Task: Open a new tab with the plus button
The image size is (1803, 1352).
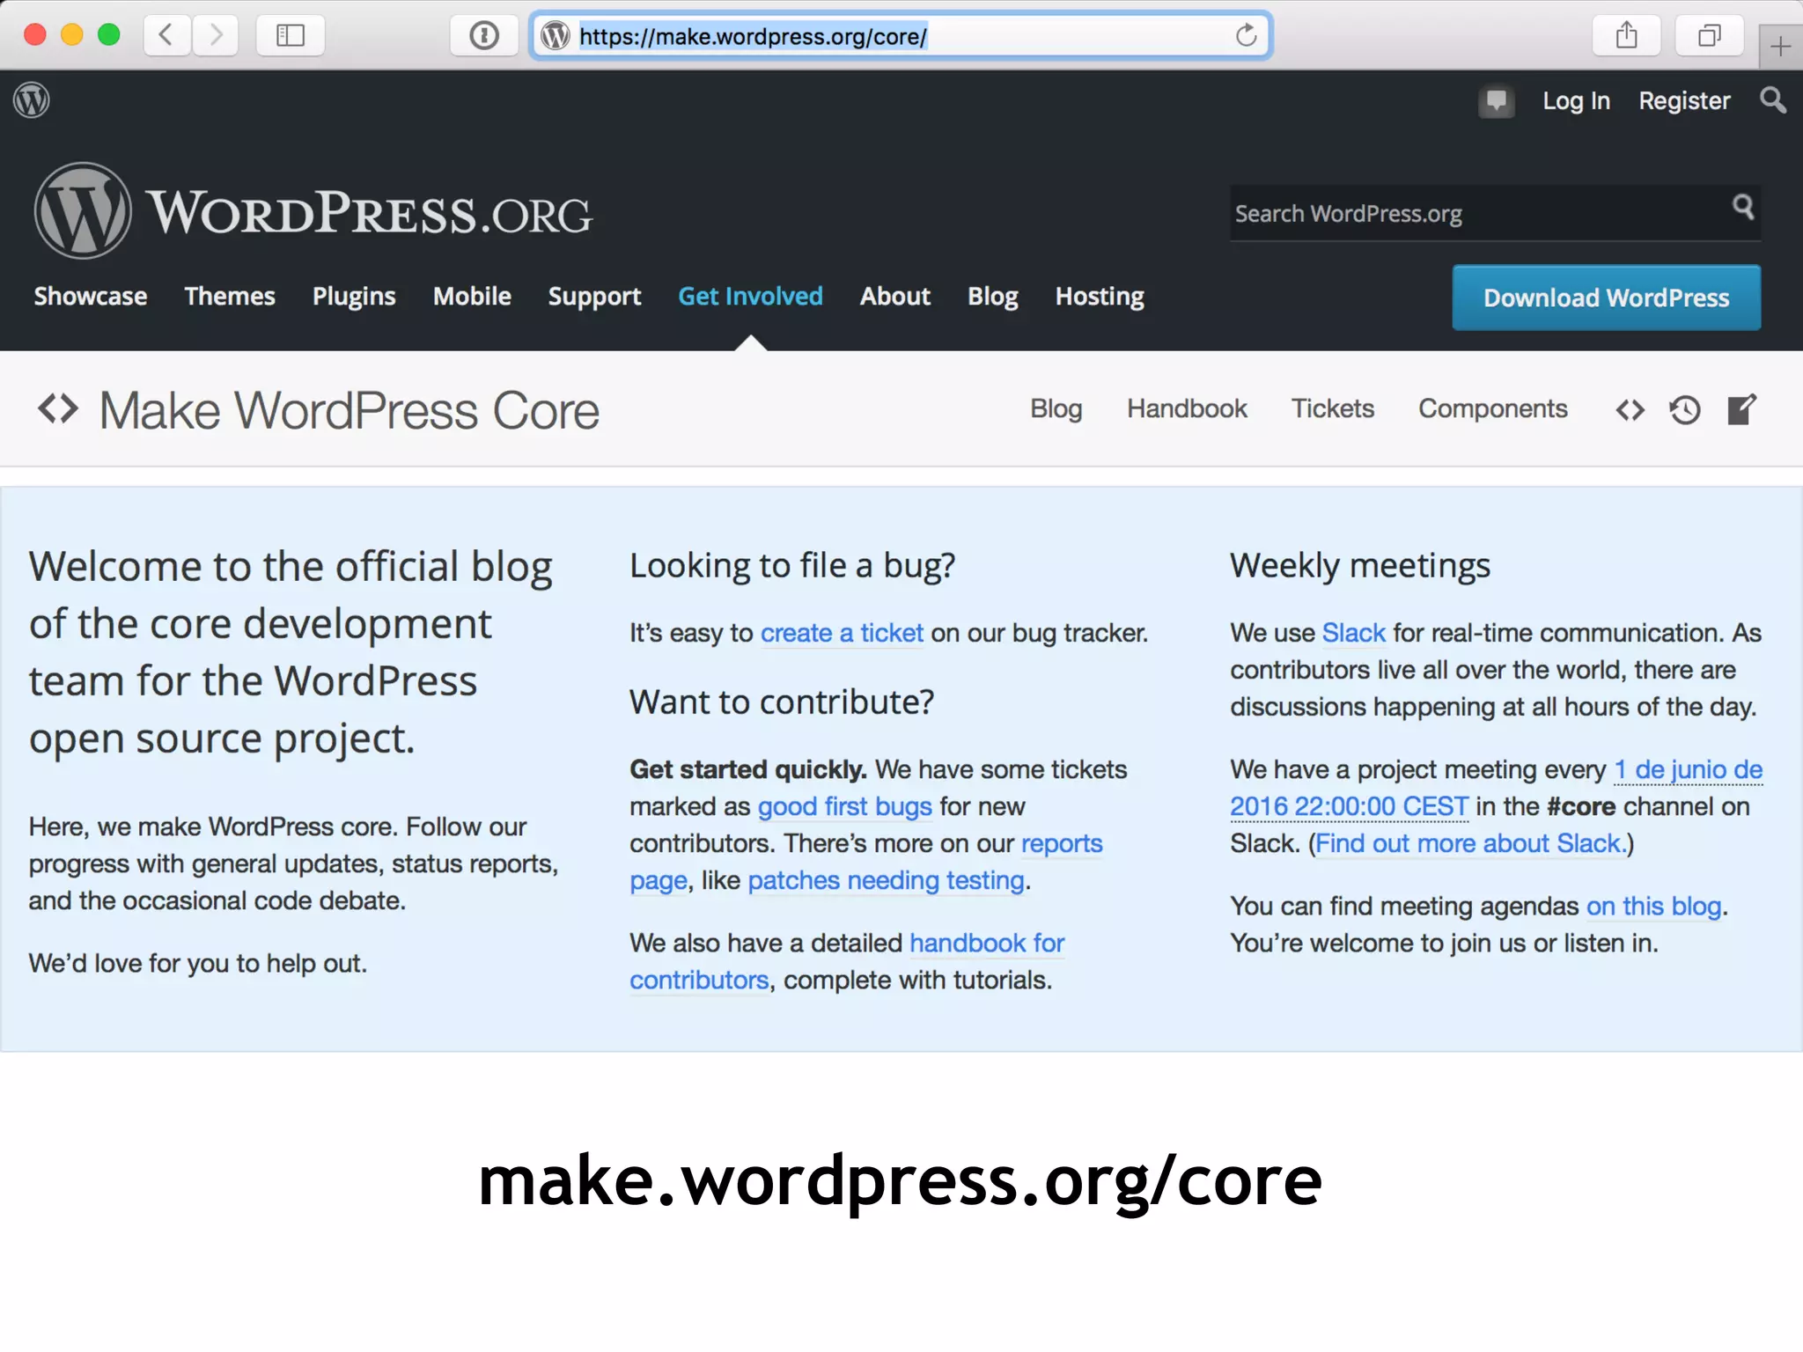Action: click(x=1780, y=46)
